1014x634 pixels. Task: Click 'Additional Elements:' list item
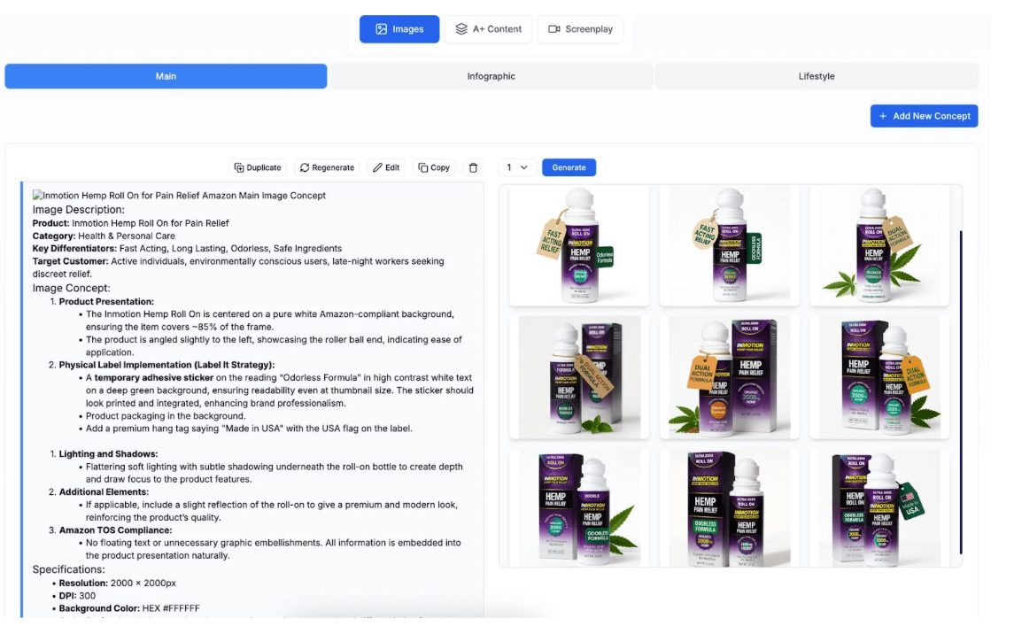point(104,492)
